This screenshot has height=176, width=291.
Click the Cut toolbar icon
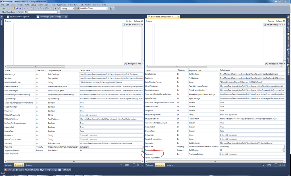pos(24,8)
